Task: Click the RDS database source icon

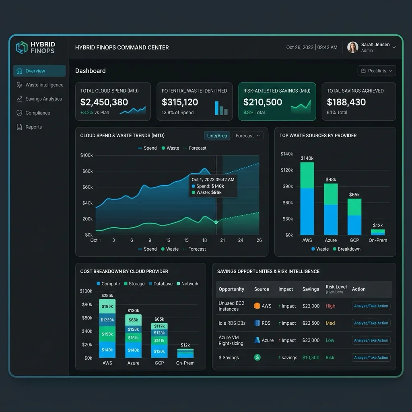Action: click(x=257, y=323)
